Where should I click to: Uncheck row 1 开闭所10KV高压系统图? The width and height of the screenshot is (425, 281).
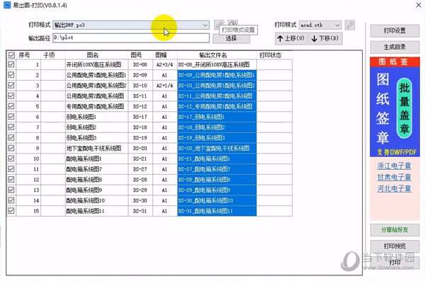coord(11,64)
